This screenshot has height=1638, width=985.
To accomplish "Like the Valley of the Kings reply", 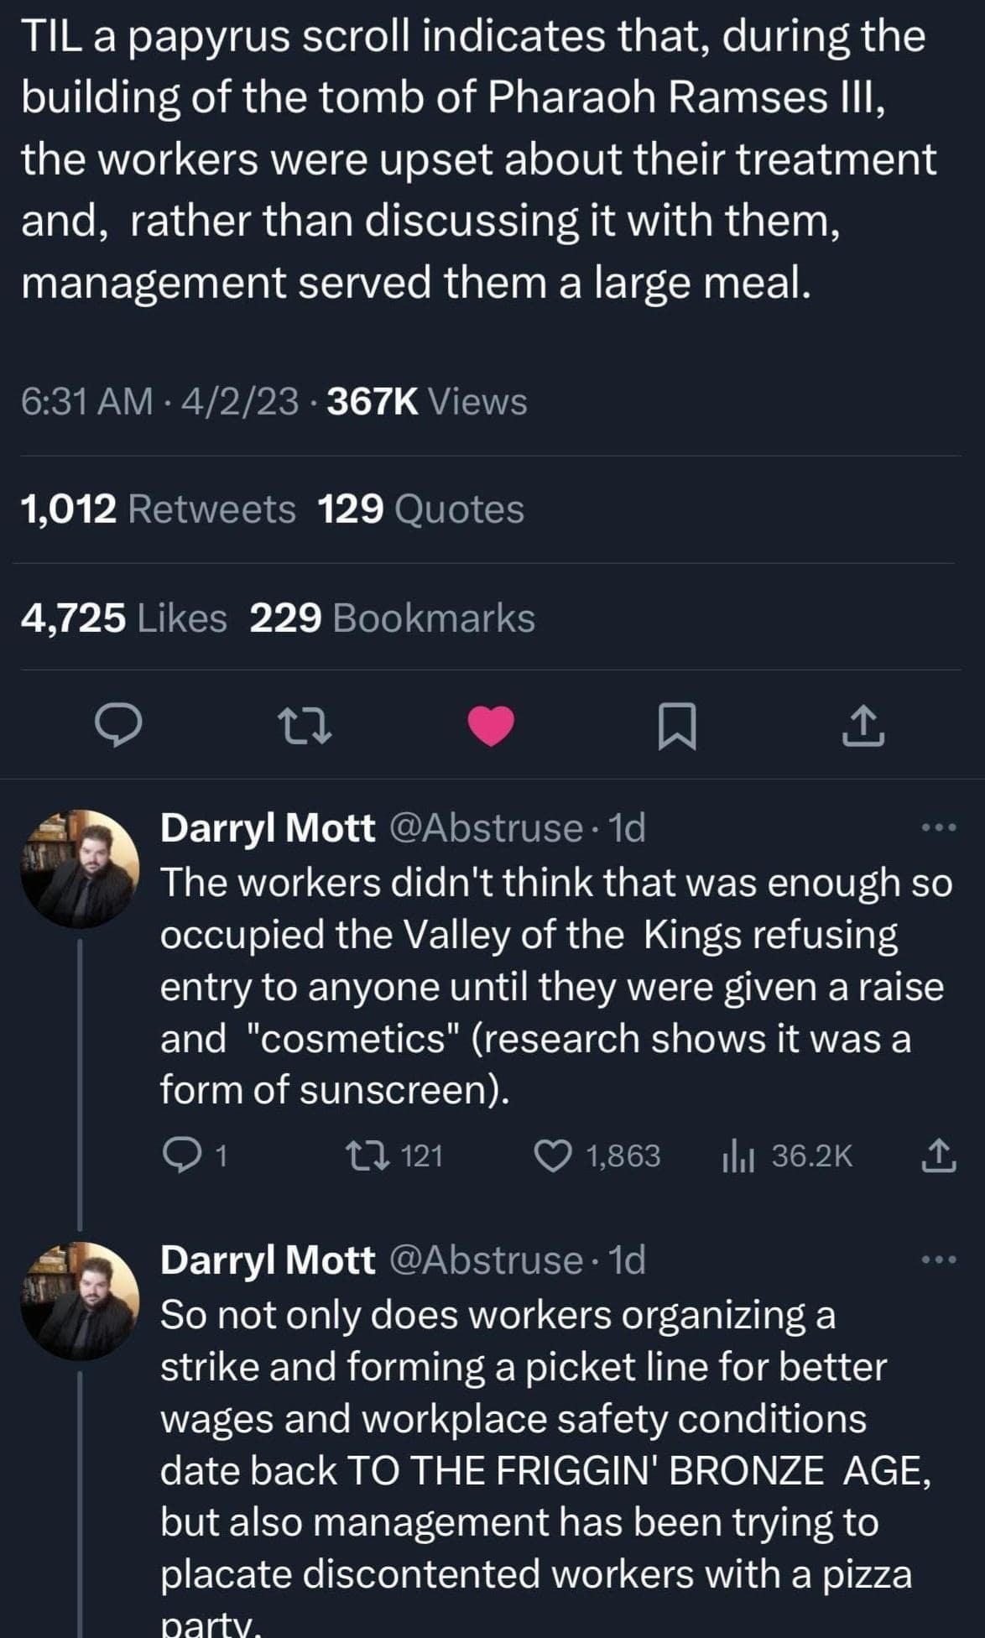I will 554,1156.
